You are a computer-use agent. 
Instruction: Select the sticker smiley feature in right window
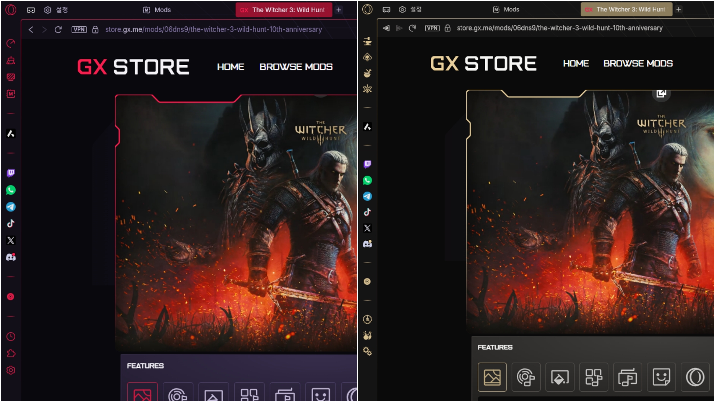click(x=661, y=377)
